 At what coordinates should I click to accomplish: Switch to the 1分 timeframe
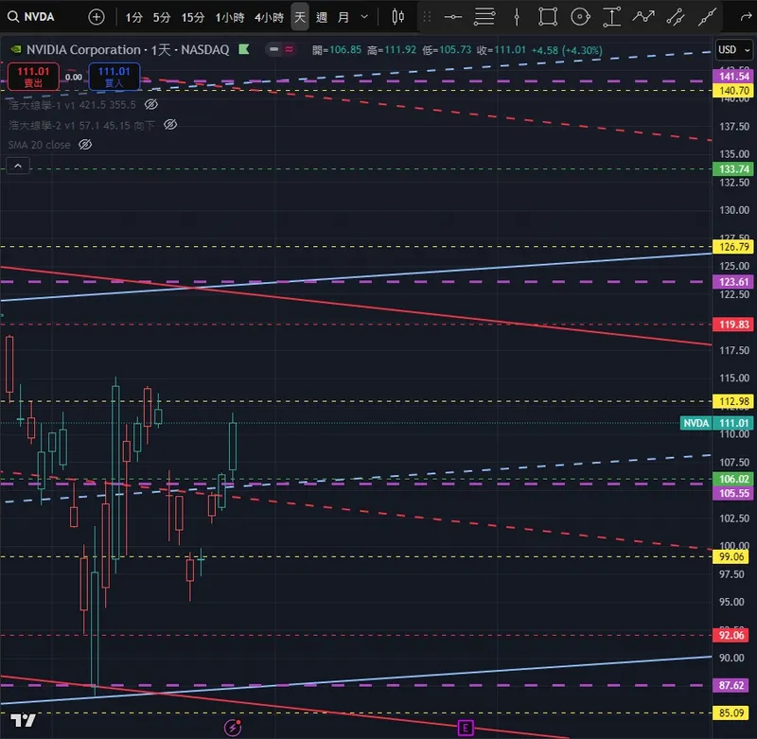(134, 17)
